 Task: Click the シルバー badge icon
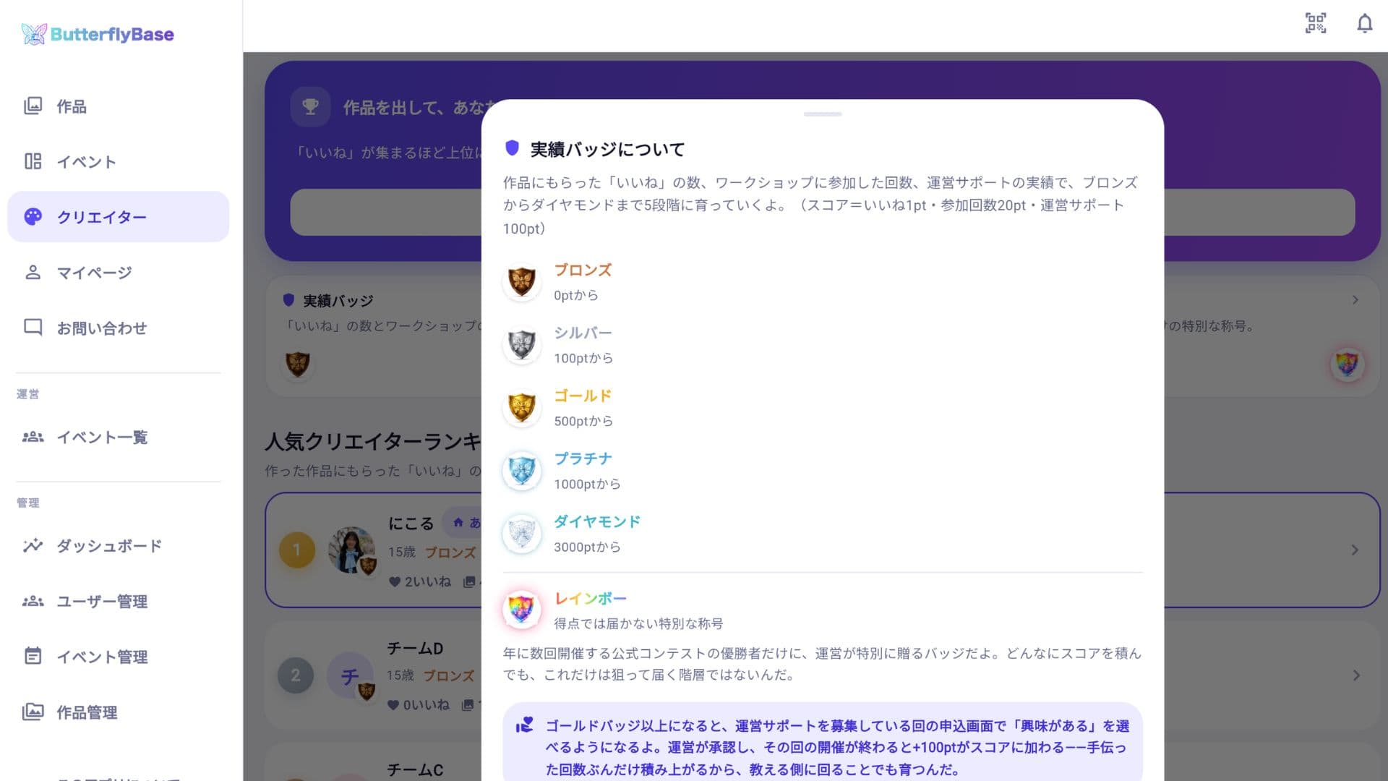click(521, 345)
